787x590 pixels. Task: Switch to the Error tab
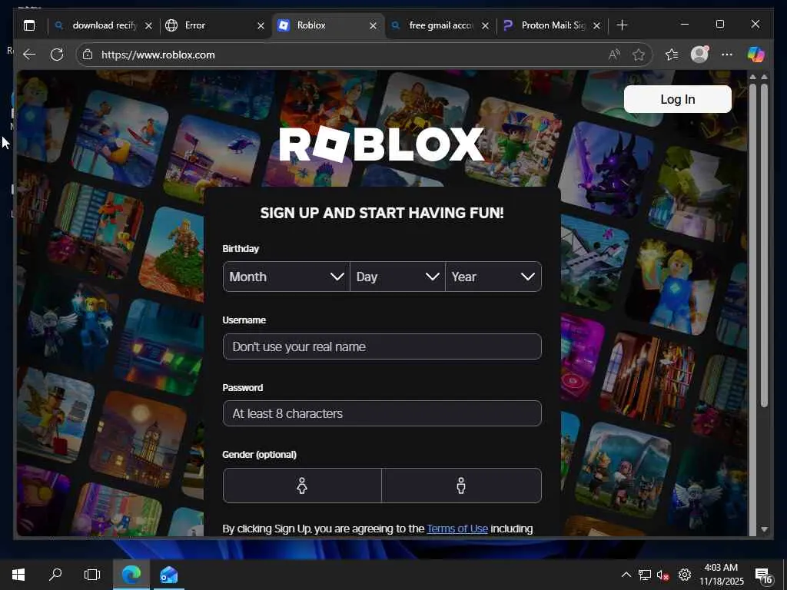pyautogui.click(x=215, y=25)
